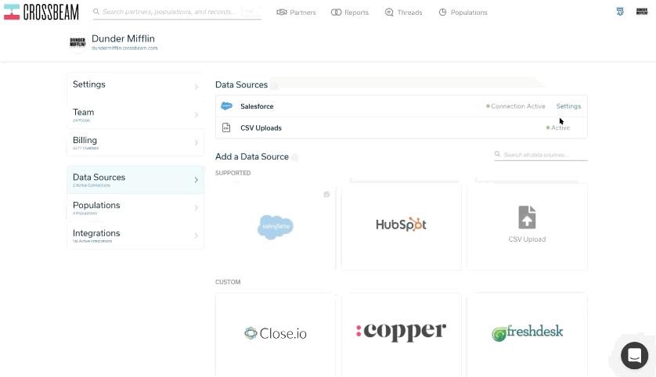The image size is (656, 377).
Task: Click the Populations pie chart icon
Action: click(442, 13)
